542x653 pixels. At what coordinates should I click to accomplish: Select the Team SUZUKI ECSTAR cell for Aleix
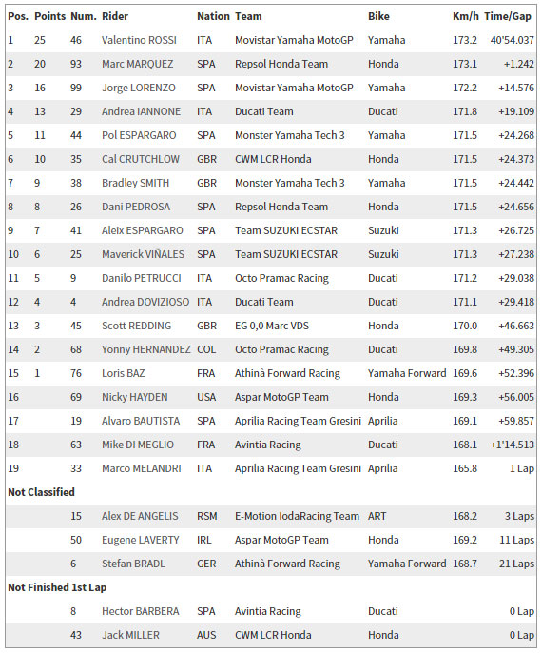click(286, 230)
